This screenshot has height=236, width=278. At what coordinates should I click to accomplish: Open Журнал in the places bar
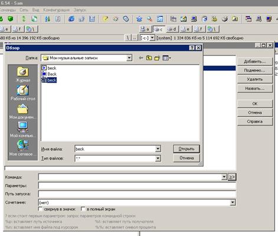point(23,75)
